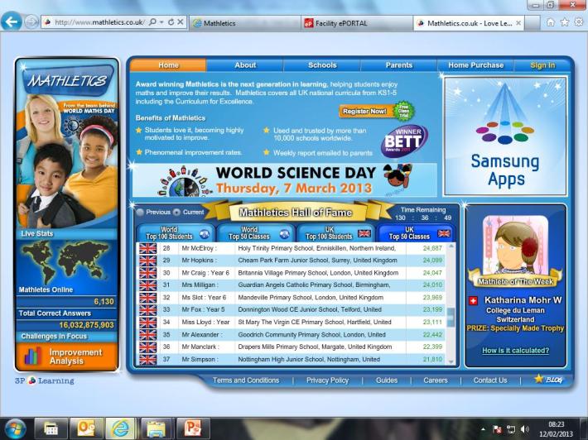This screenshot has height=440, width=588.
Task: Click the refresh icon in address bar
Action: [x=170, y=22]
